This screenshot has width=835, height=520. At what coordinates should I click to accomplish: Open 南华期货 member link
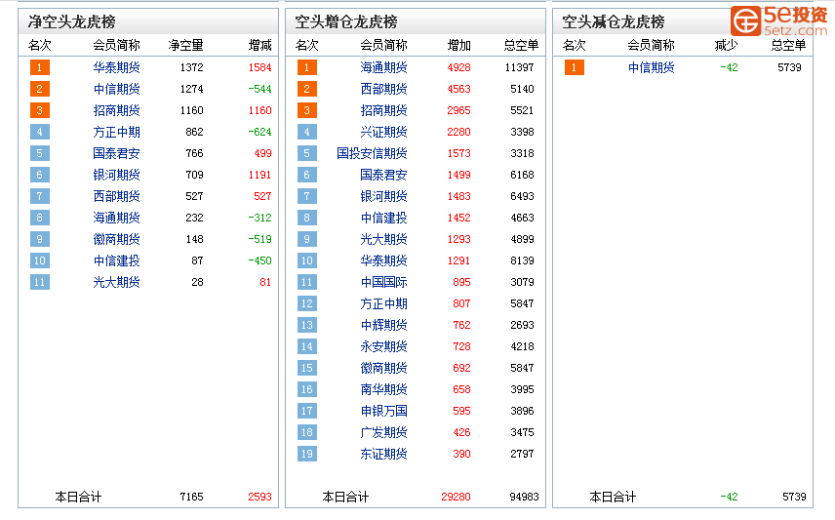coord(383,389)
